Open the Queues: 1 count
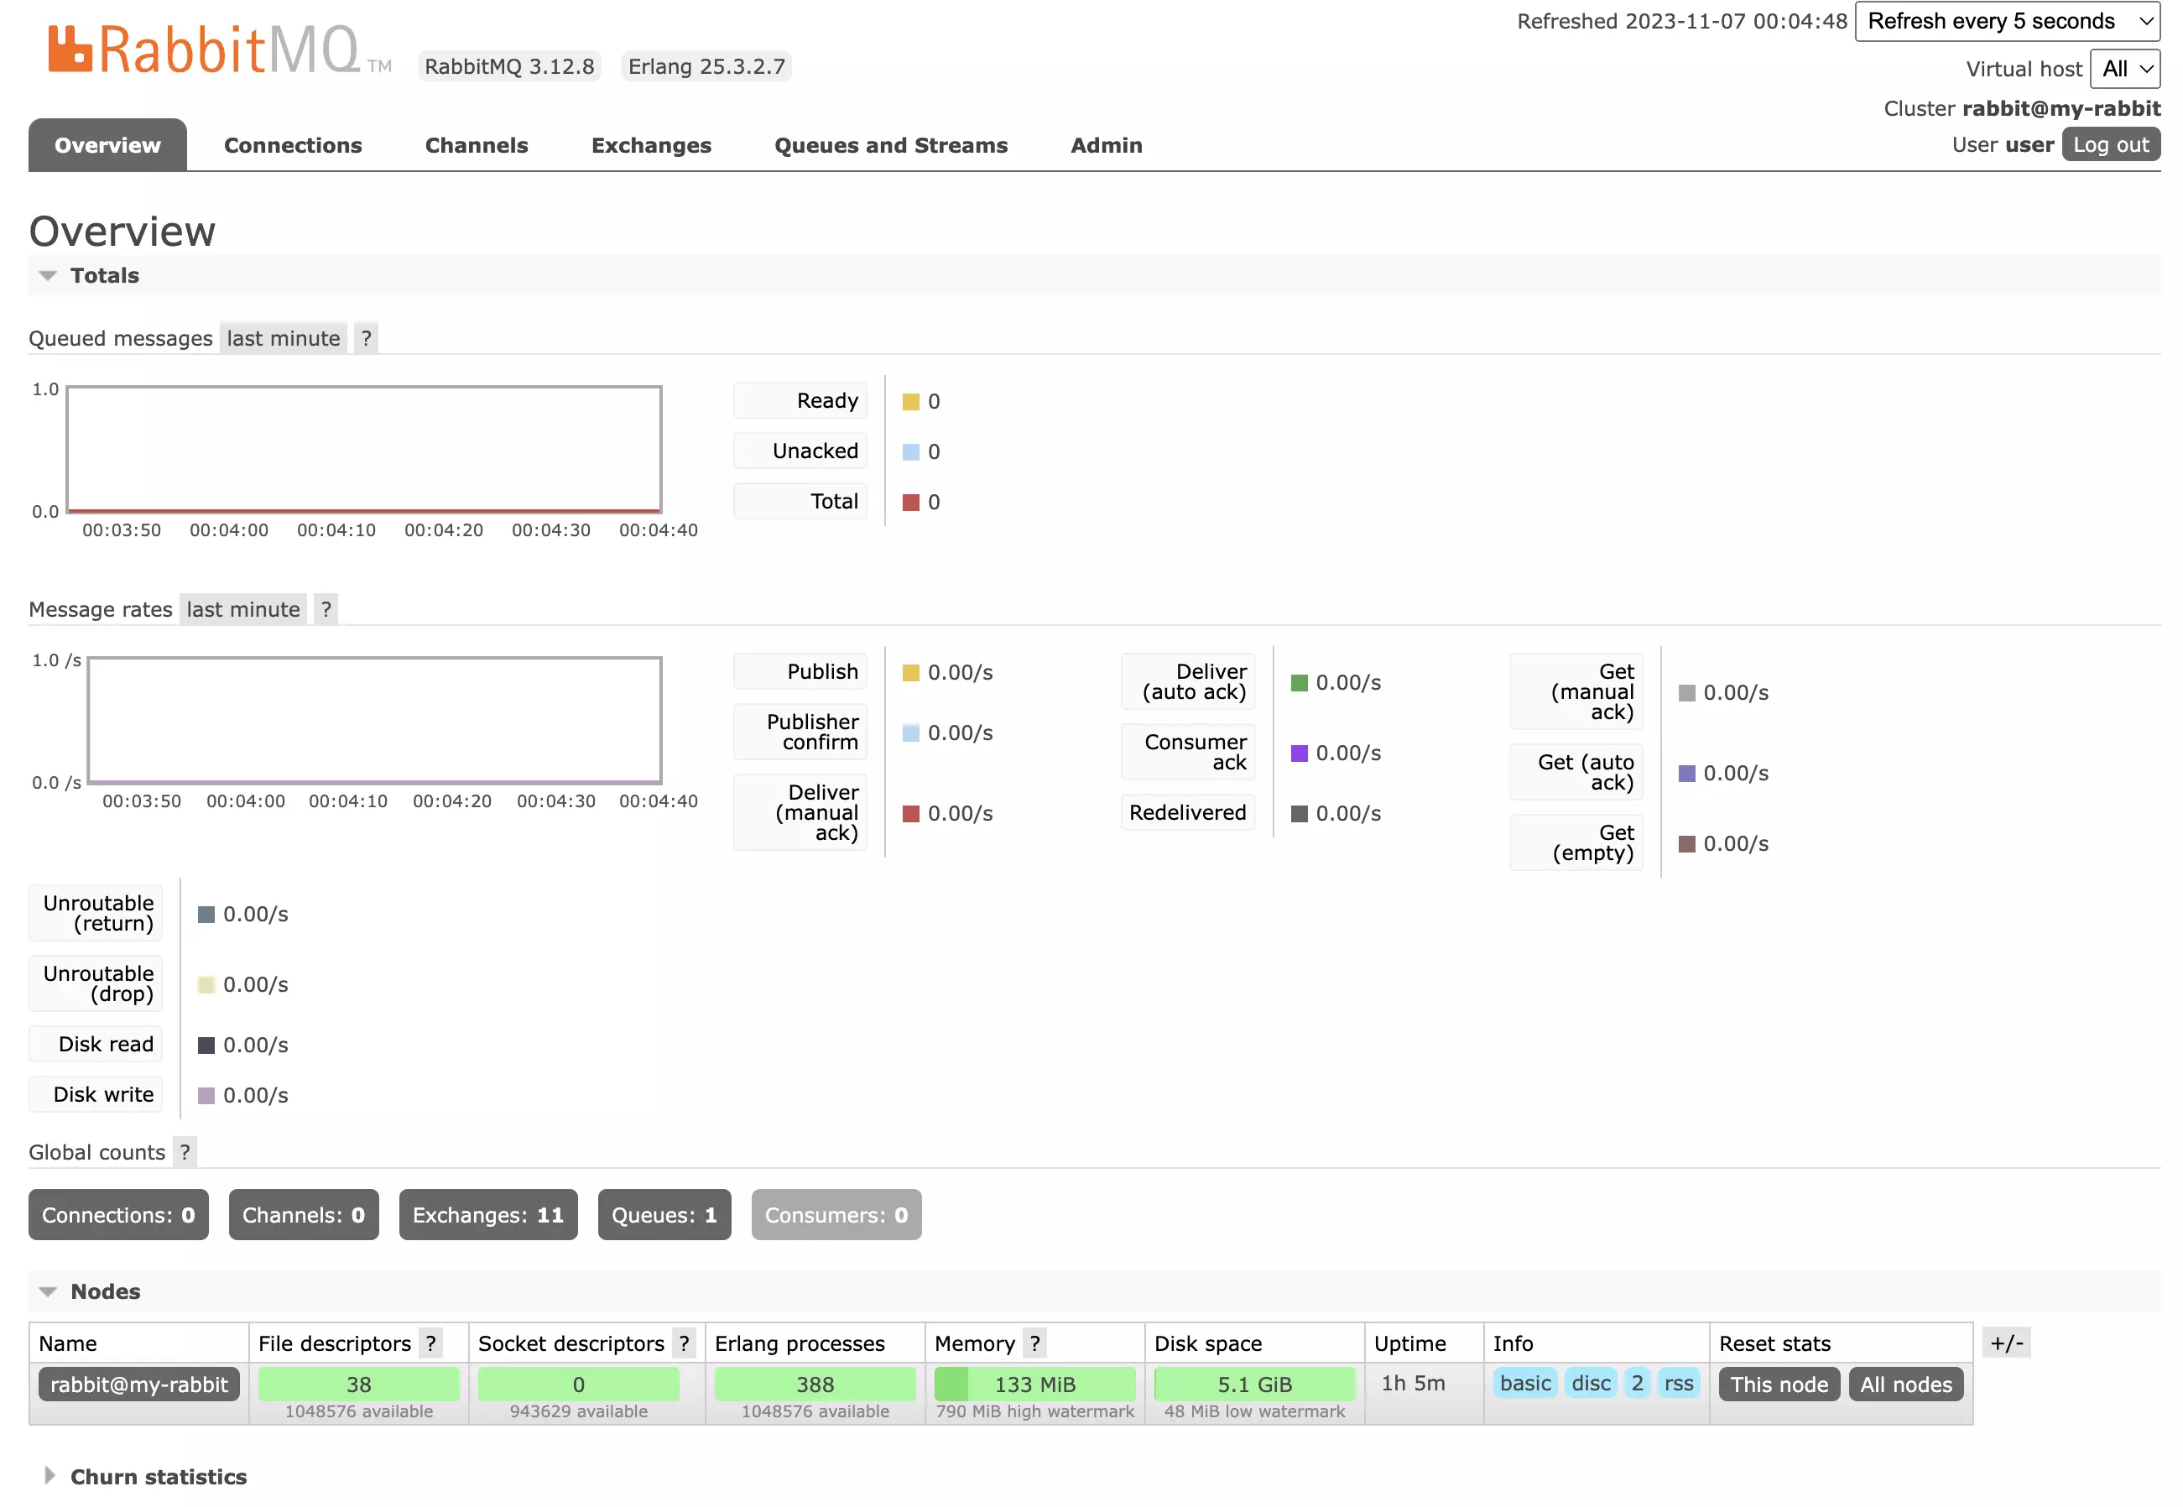The height and width of the screenshot is (1507, 2183). [x=664, y=1214]
